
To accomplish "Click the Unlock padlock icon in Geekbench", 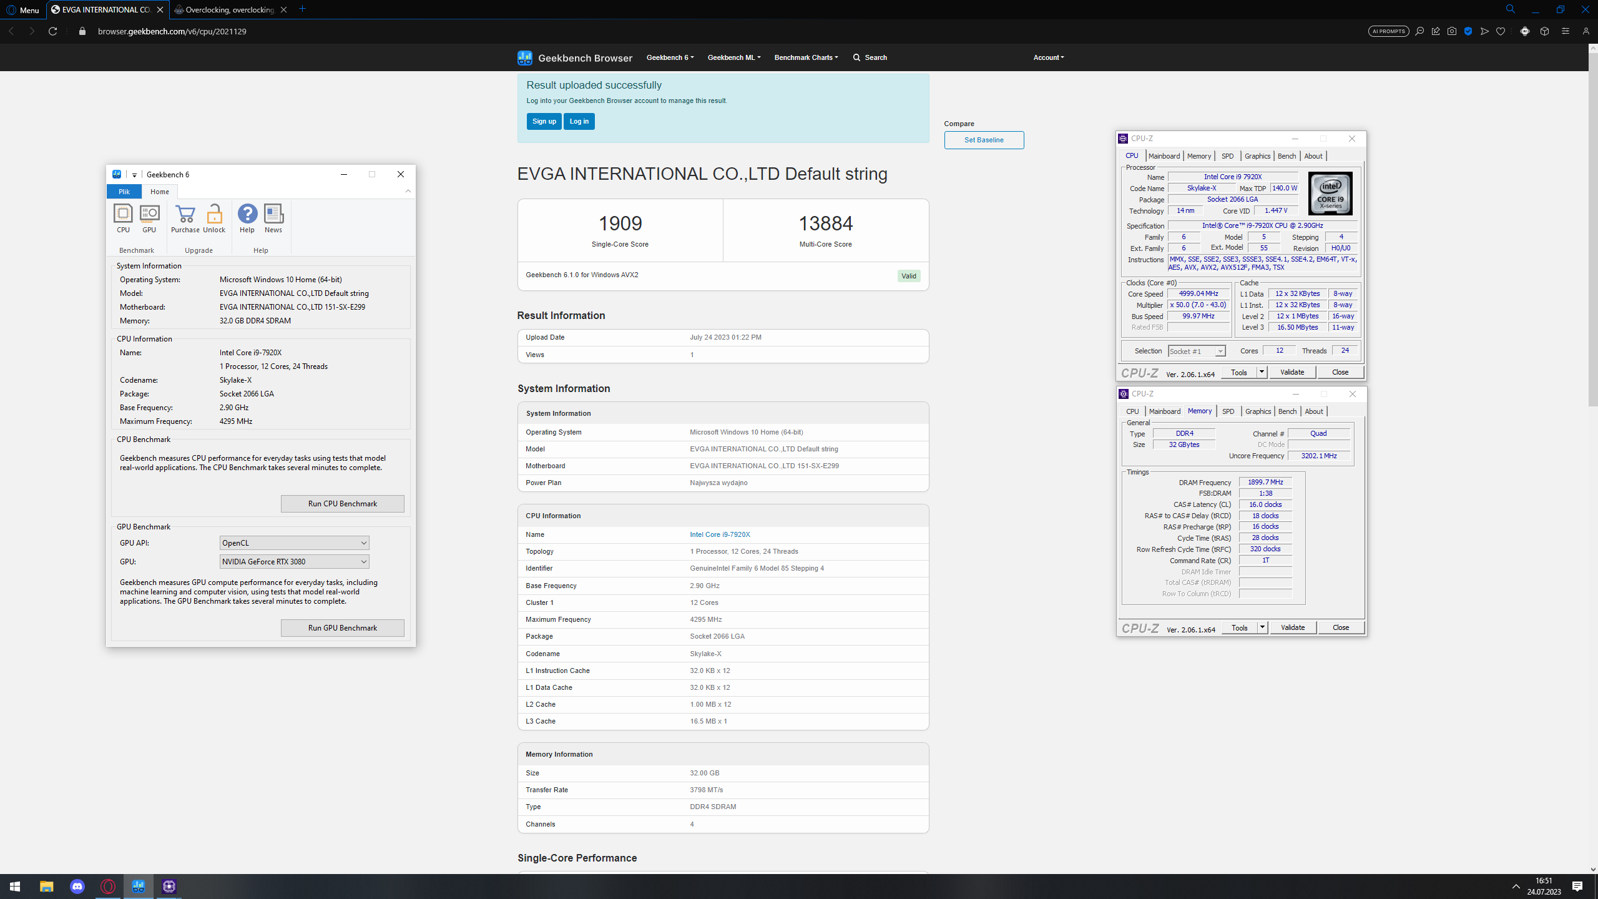I will [x=214, y=219].
